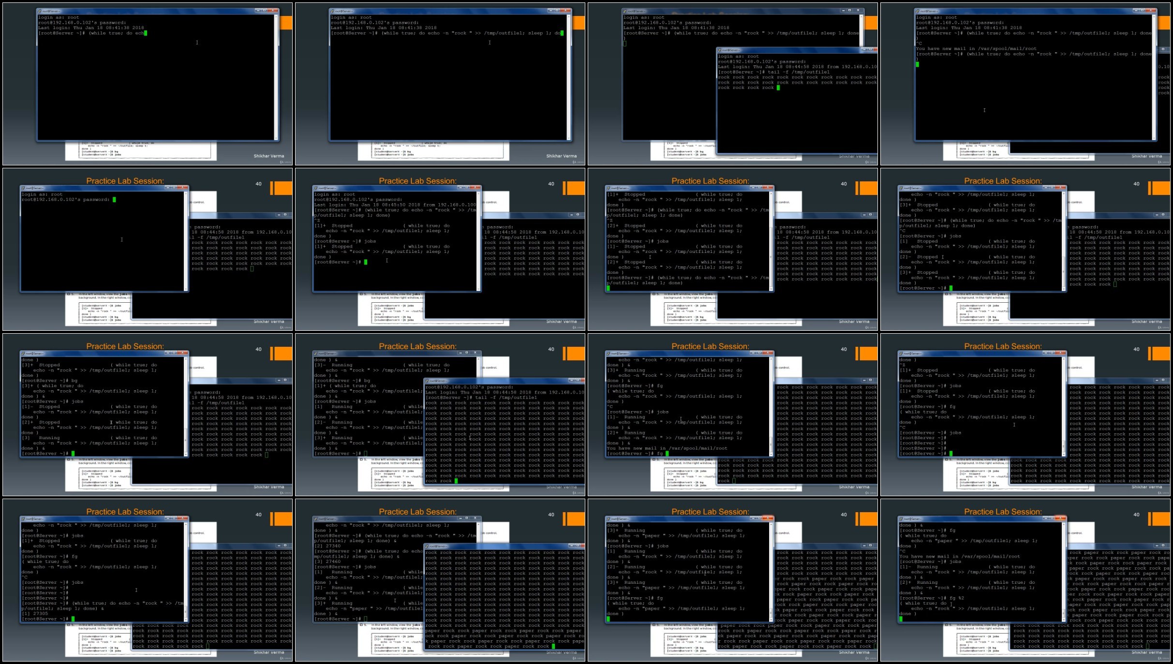Select the frame with last login 08:45:50
Image resolution: width=1173 pixels, height=664 pixels.
pyautogui.click(x=440, y=249)
